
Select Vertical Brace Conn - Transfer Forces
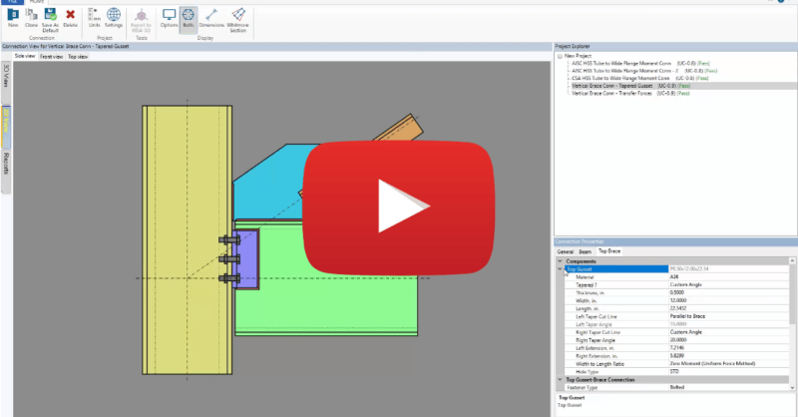608,93
